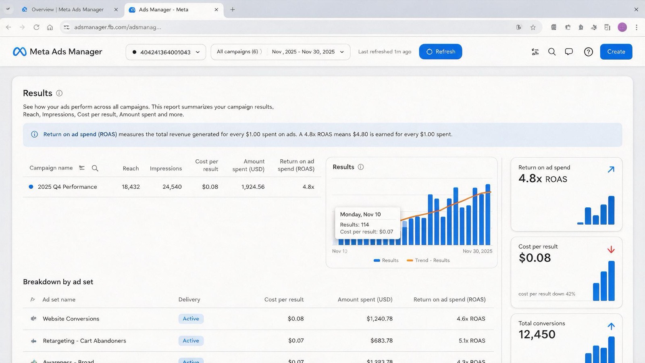This screenshot has height=363, width=645.
Task: Click the info icon in the ROAS banner
Action: pyautogui.click(x=35, y=134)
